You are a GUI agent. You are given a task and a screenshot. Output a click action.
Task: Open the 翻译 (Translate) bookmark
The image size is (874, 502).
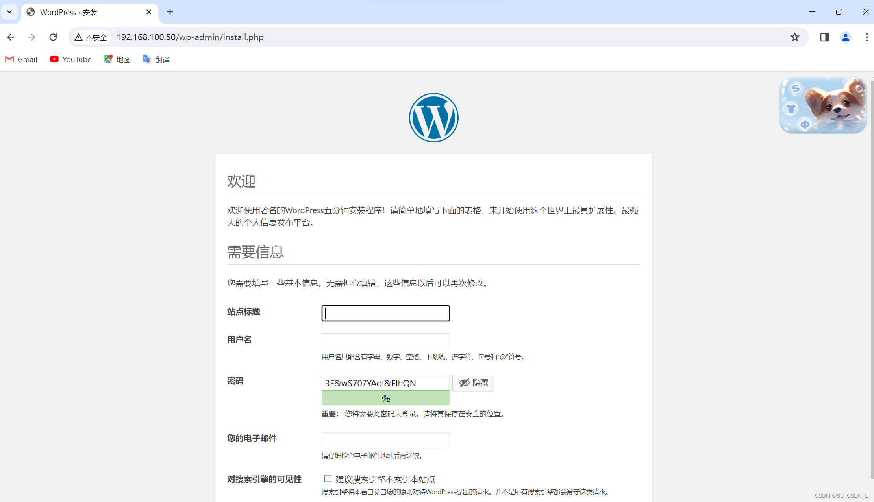click(x=156, y=59)
